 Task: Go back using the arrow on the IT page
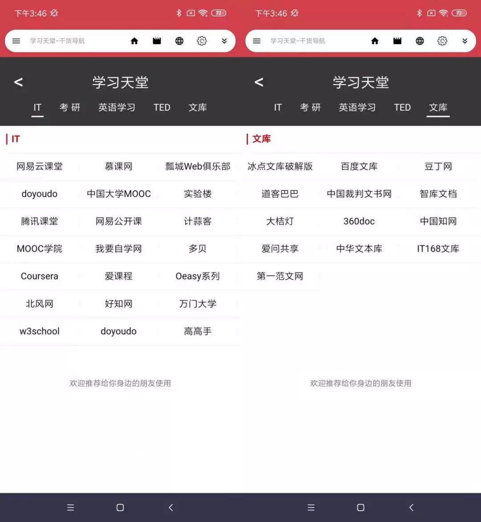pyautogui.click(x=18, y=82)
